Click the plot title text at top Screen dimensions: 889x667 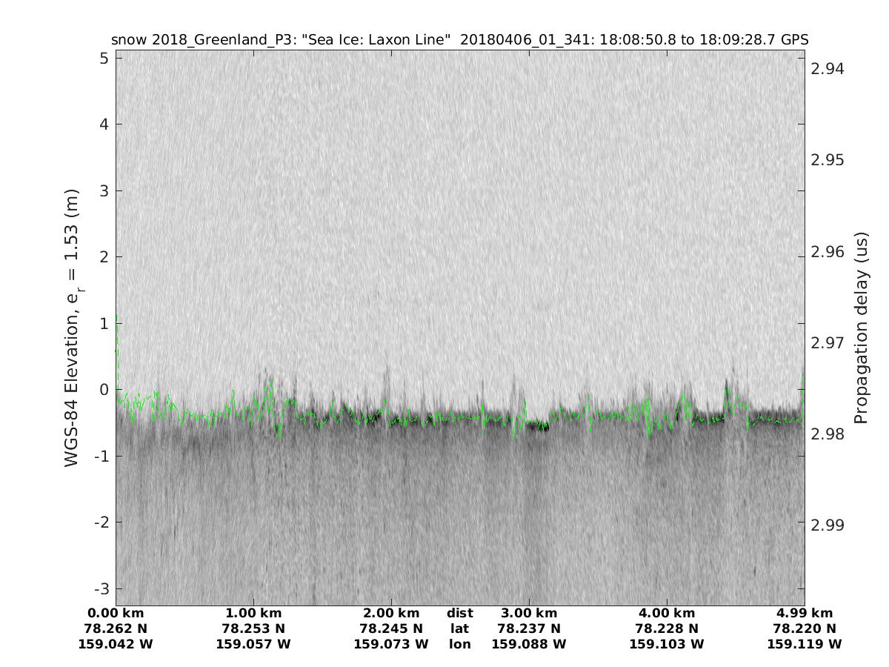(459, 39)
